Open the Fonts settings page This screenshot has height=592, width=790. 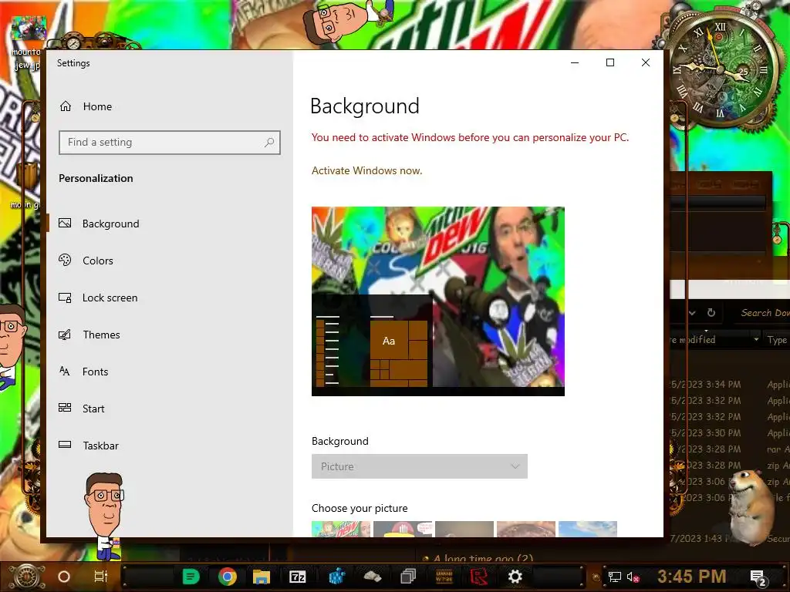pyautogui.click(x=83, y=372)
